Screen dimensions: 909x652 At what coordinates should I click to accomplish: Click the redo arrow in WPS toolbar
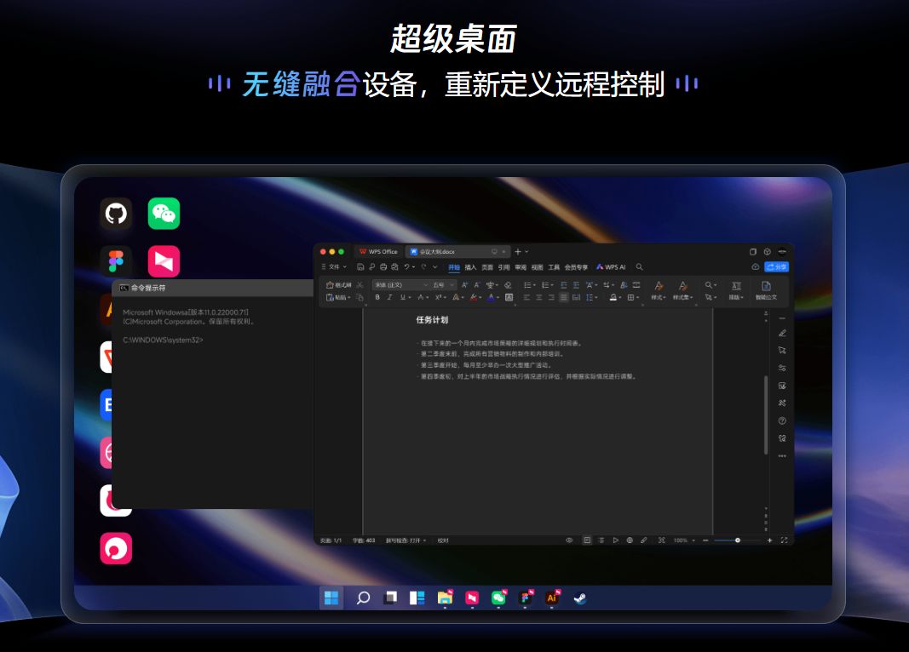(x=423, y=267)
